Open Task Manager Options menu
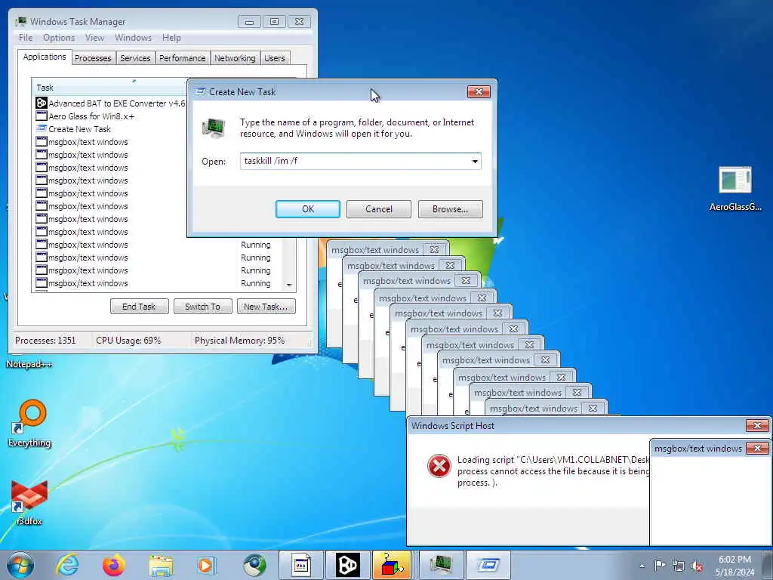 pos(59,38)
